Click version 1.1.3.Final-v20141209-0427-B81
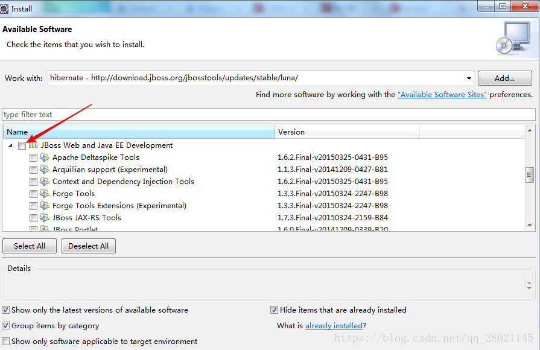Screen dimensions: 540x350 click(332, 170)
